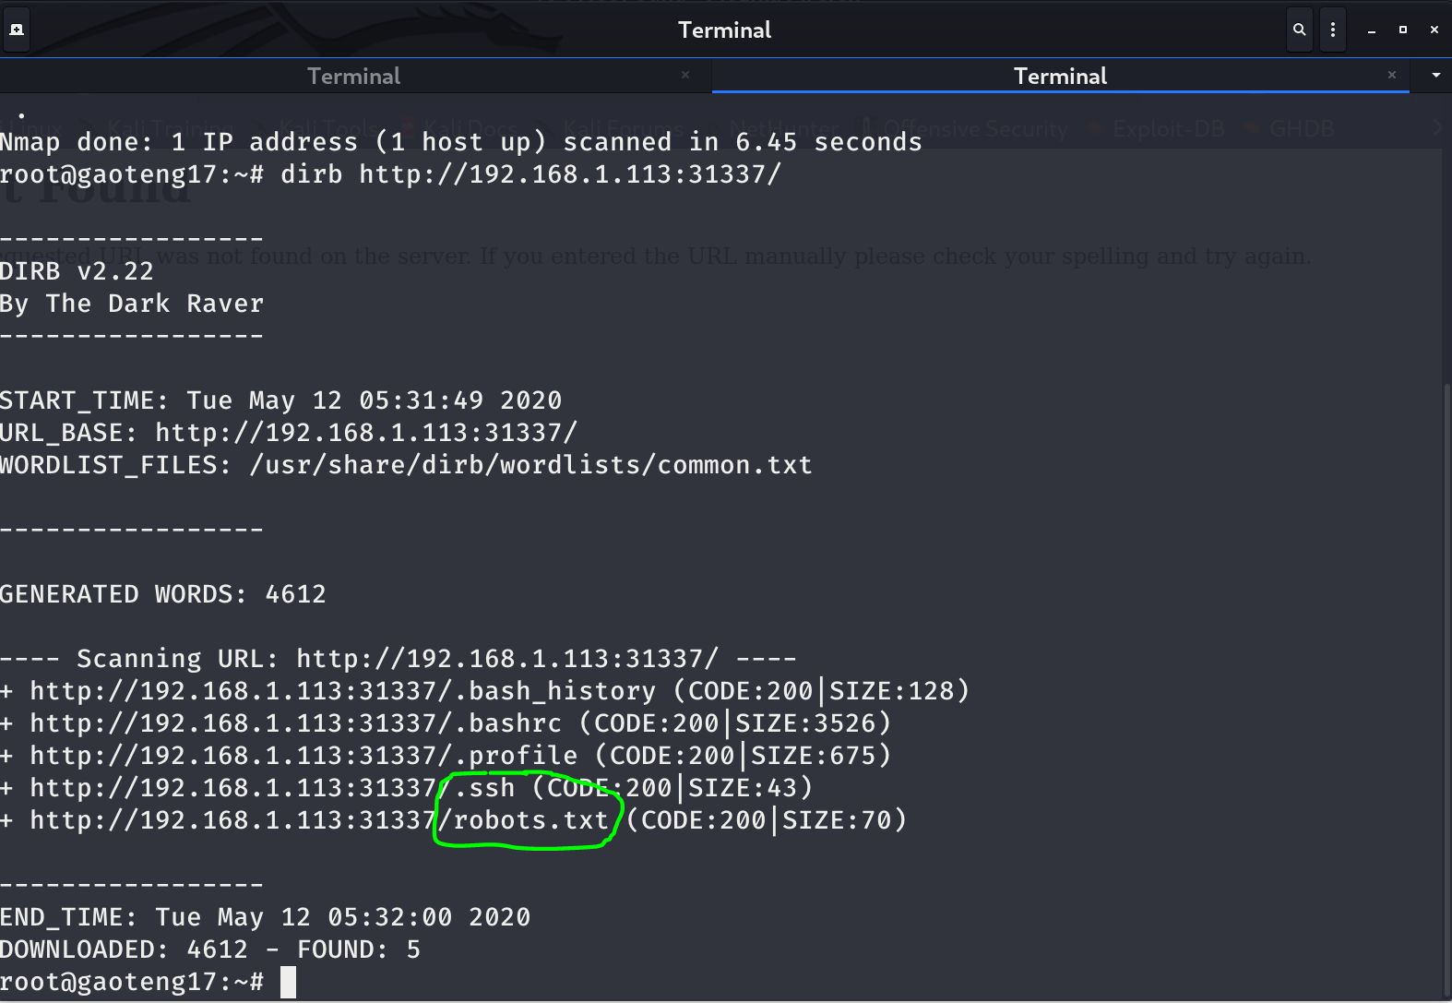Maximize the Terminal window
The height and width of the screenshot is (1003, 1452).
[1403, 30]
